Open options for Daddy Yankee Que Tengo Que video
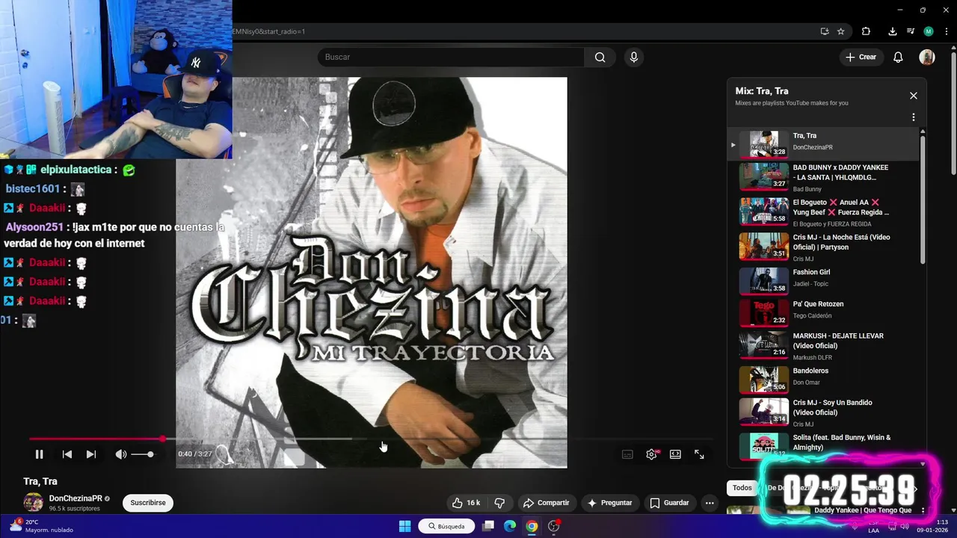957x538 pixels. point(923,511)
